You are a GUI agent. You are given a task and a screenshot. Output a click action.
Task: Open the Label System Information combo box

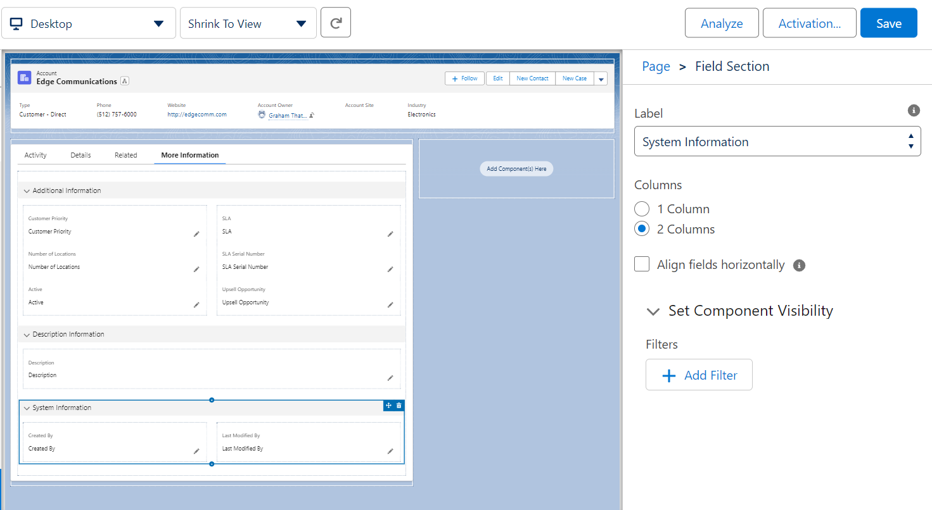click(777, 141)
